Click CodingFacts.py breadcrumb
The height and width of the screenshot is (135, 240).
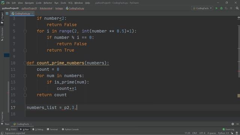75,8
